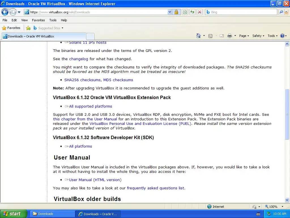Open the Edit menu
This screenshot has height=218, width=290.
[14, 20]
